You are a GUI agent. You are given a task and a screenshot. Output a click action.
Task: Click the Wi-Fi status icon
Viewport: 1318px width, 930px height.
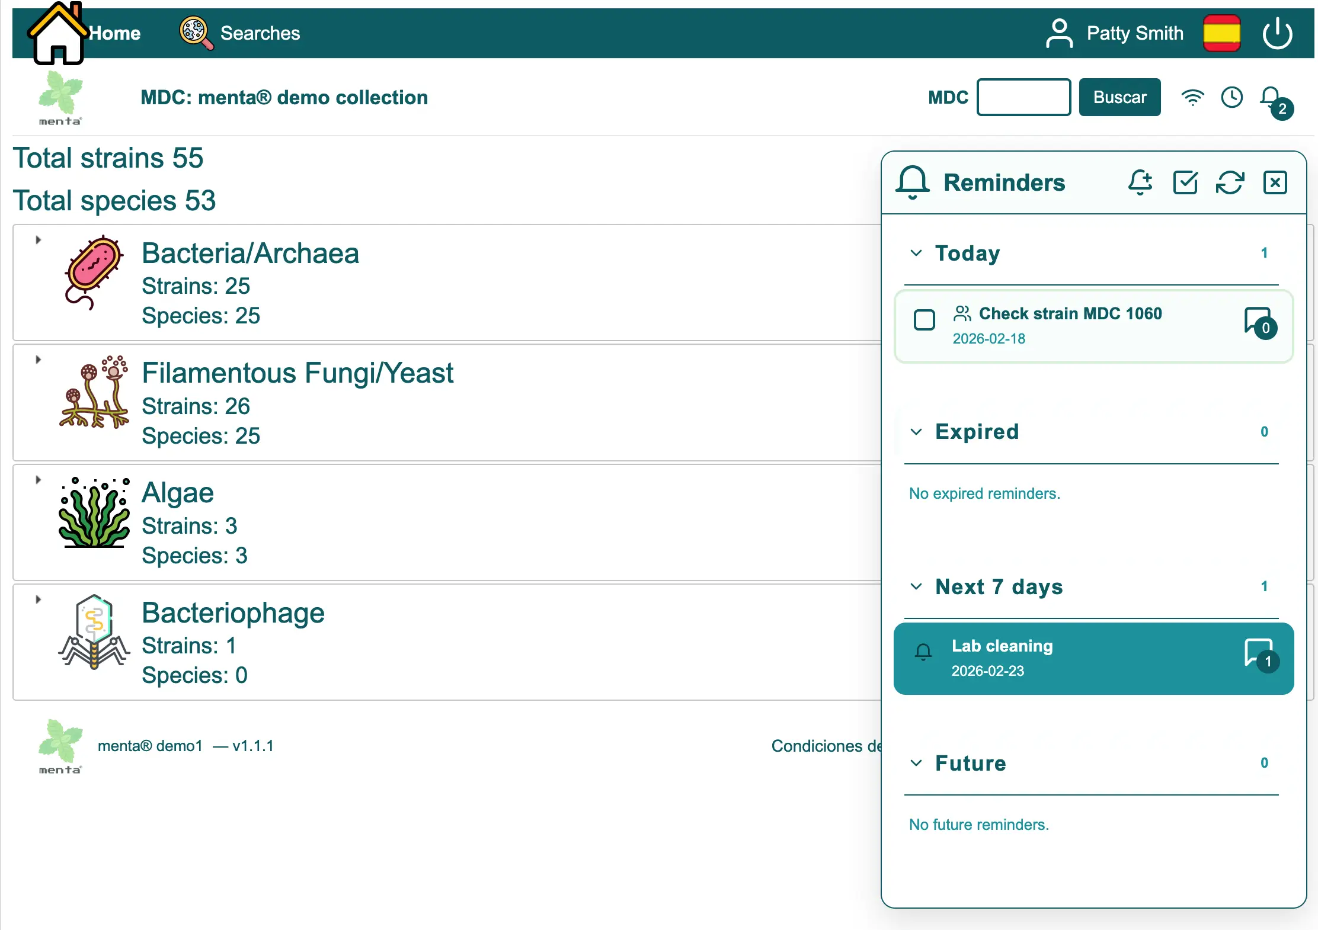point(1193,97)
